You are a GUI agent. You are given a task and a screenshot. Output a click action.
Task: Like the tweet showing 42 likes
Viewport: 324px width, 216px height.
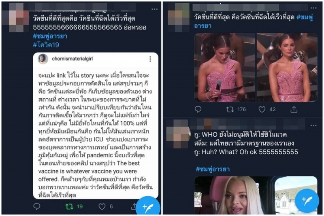[x=262, y=109]
